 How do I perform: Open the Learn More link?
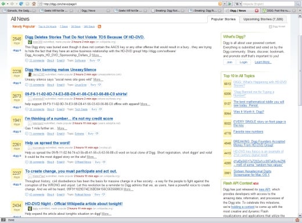(263, 62)
